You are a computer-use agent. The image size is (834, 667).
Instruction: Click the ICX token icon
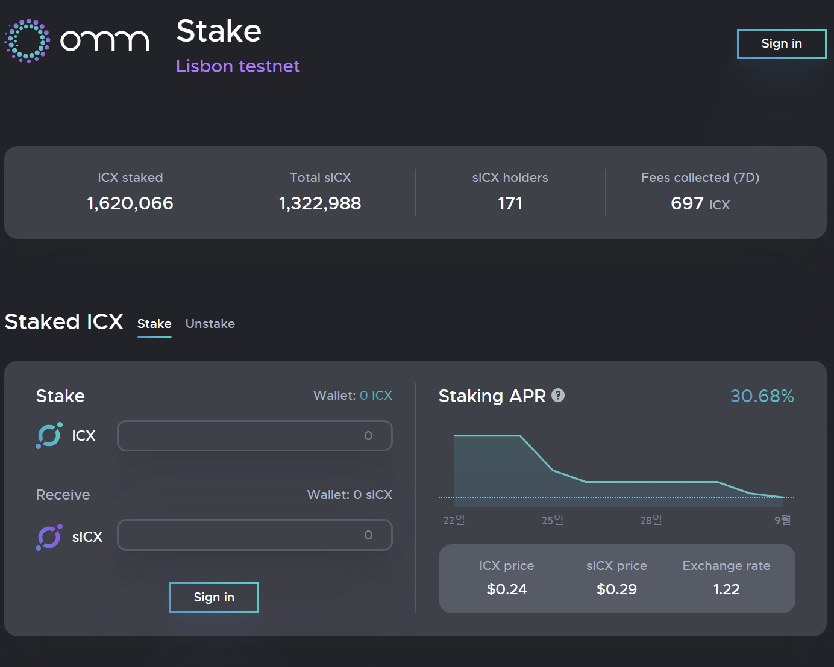(x=49, y=435)
